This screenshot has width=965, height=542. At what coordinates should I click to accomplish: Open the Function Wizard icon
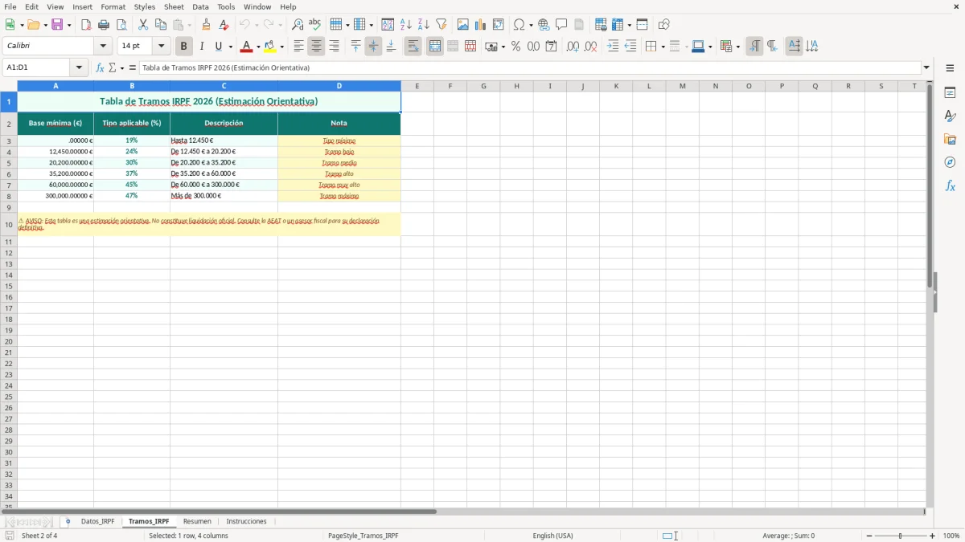point(100,68)
